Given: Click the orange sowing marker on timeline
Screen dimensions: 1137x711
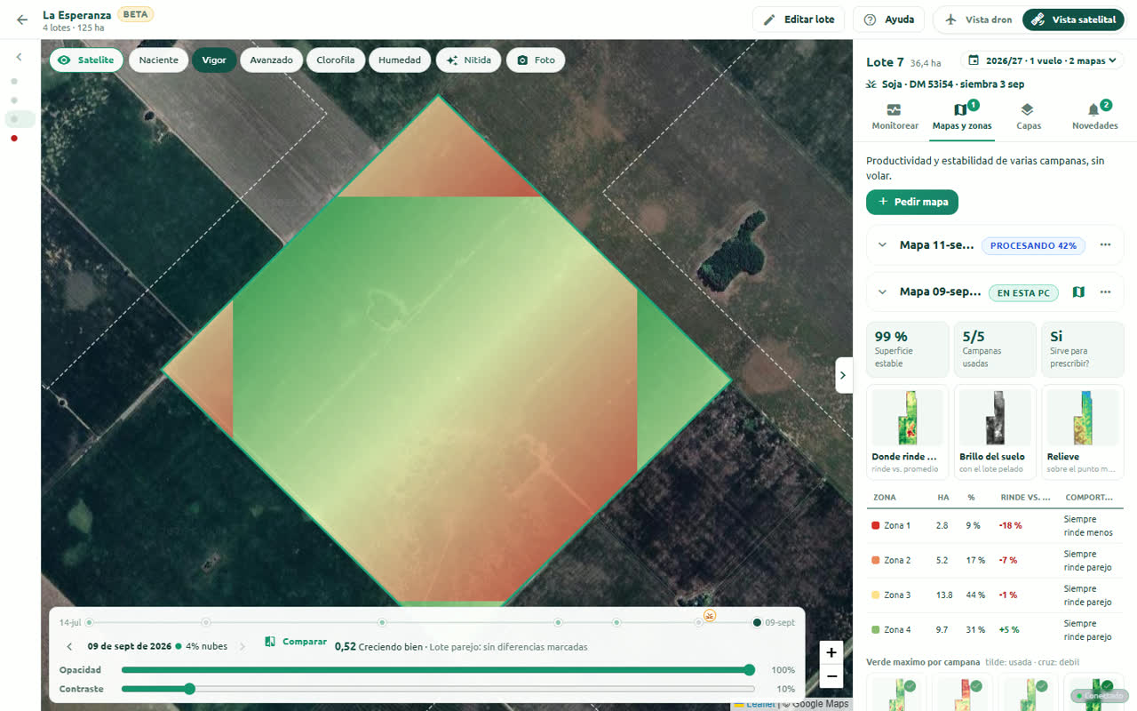Looking at the screenshot, I should pyautogui.click(x=709, y=615).
